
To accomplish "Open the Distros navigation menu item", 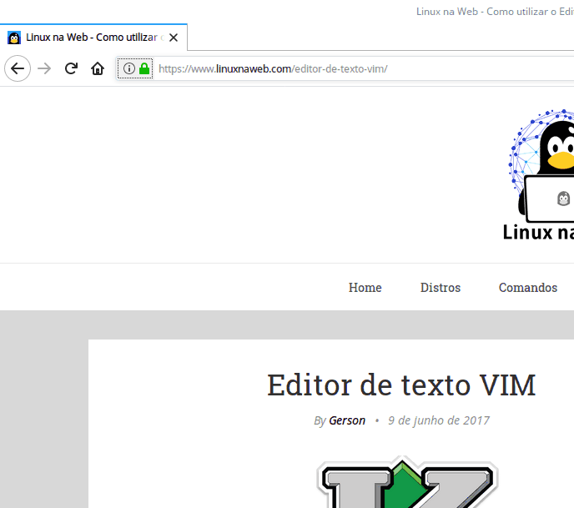I will click(441, 288).
